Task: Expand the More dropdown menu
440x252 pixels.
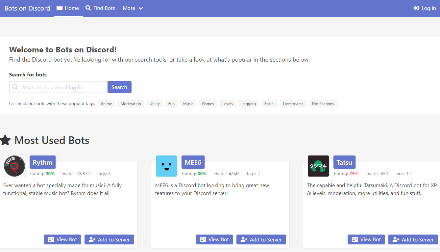Action: point(133,8)
